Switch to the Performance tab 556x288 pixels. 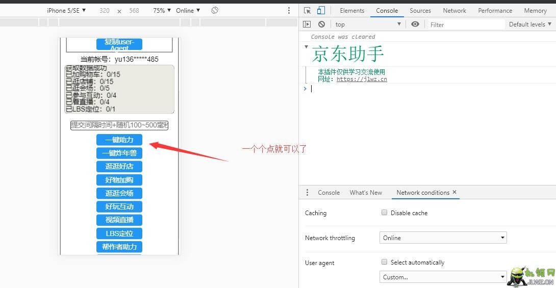click(x=495, y=11)
